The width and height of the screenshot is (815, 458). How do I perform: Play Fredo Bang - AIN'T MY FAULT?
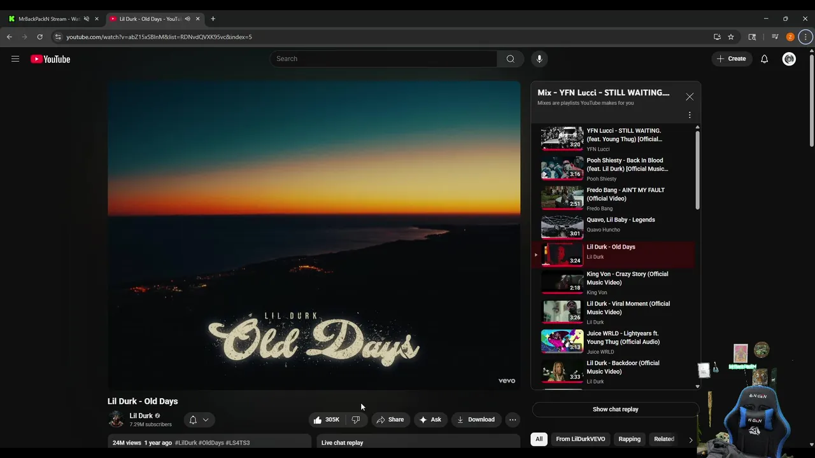[x=614, y=198]
